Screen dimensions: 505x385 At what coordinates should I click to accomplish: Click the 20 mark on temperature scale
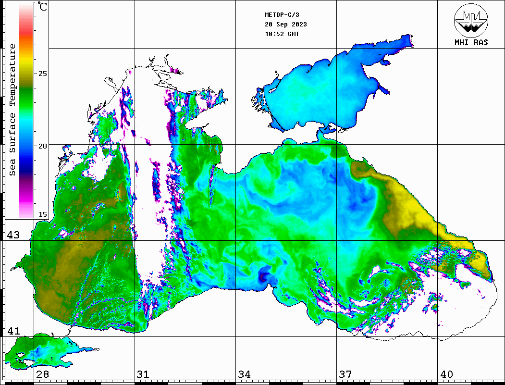[x=43, y=146]
